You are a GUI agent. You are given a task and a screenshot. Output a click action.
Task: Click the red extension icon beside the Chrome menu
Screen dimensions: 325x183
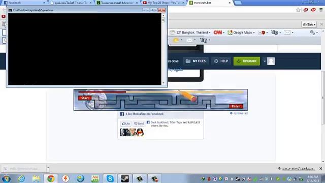click(x=313, y=10)
